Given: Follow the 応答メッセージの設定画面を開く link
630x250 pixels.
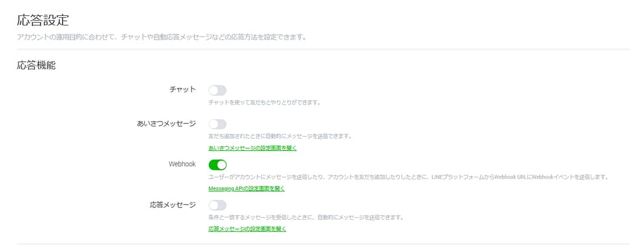Looking at the screenshot, I should pyautogui.click(x=247, y=229).
